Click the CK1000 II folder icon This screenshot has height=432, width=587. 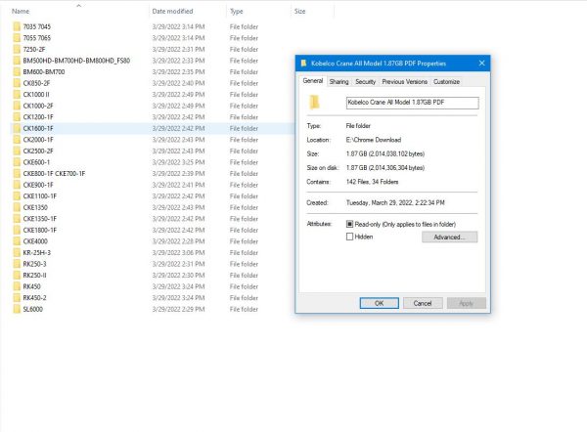pos(17,94)
